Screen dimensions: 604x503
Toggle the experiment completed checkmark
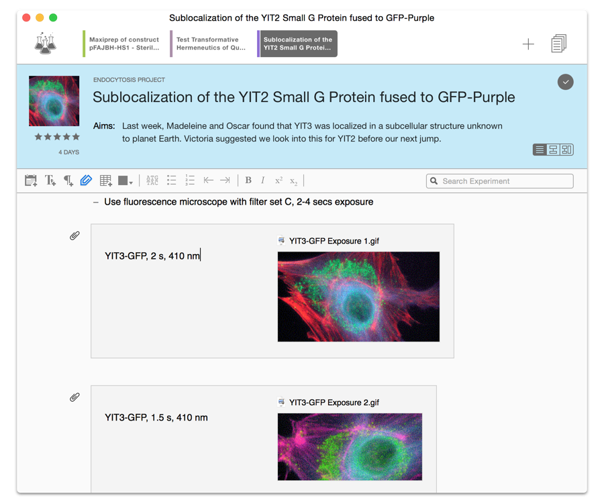click(x=565, y=82)
